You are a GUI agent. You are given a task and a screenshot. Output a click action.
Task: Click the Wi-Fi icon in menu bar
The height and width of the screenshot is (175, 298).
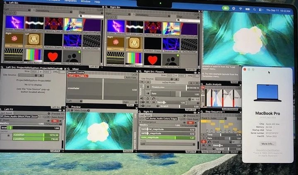point(240,9)
